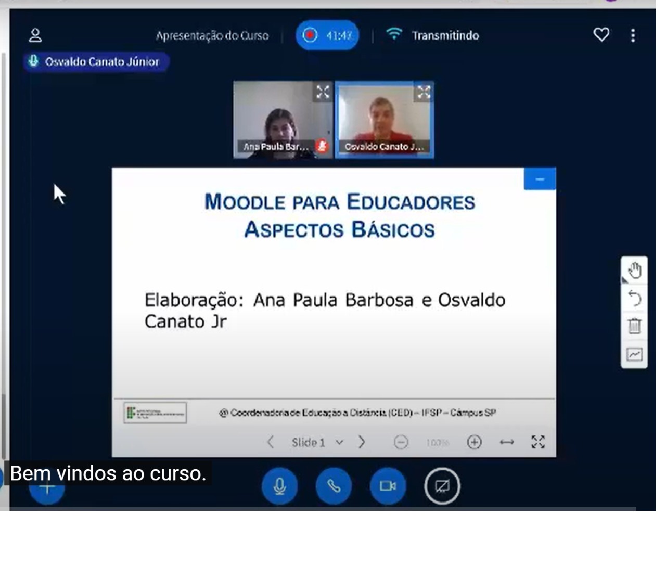Toggle multi-user whiteboard icon
This screenshot has width=666, height=579.
pyautogui.click(x=634, y=354)
